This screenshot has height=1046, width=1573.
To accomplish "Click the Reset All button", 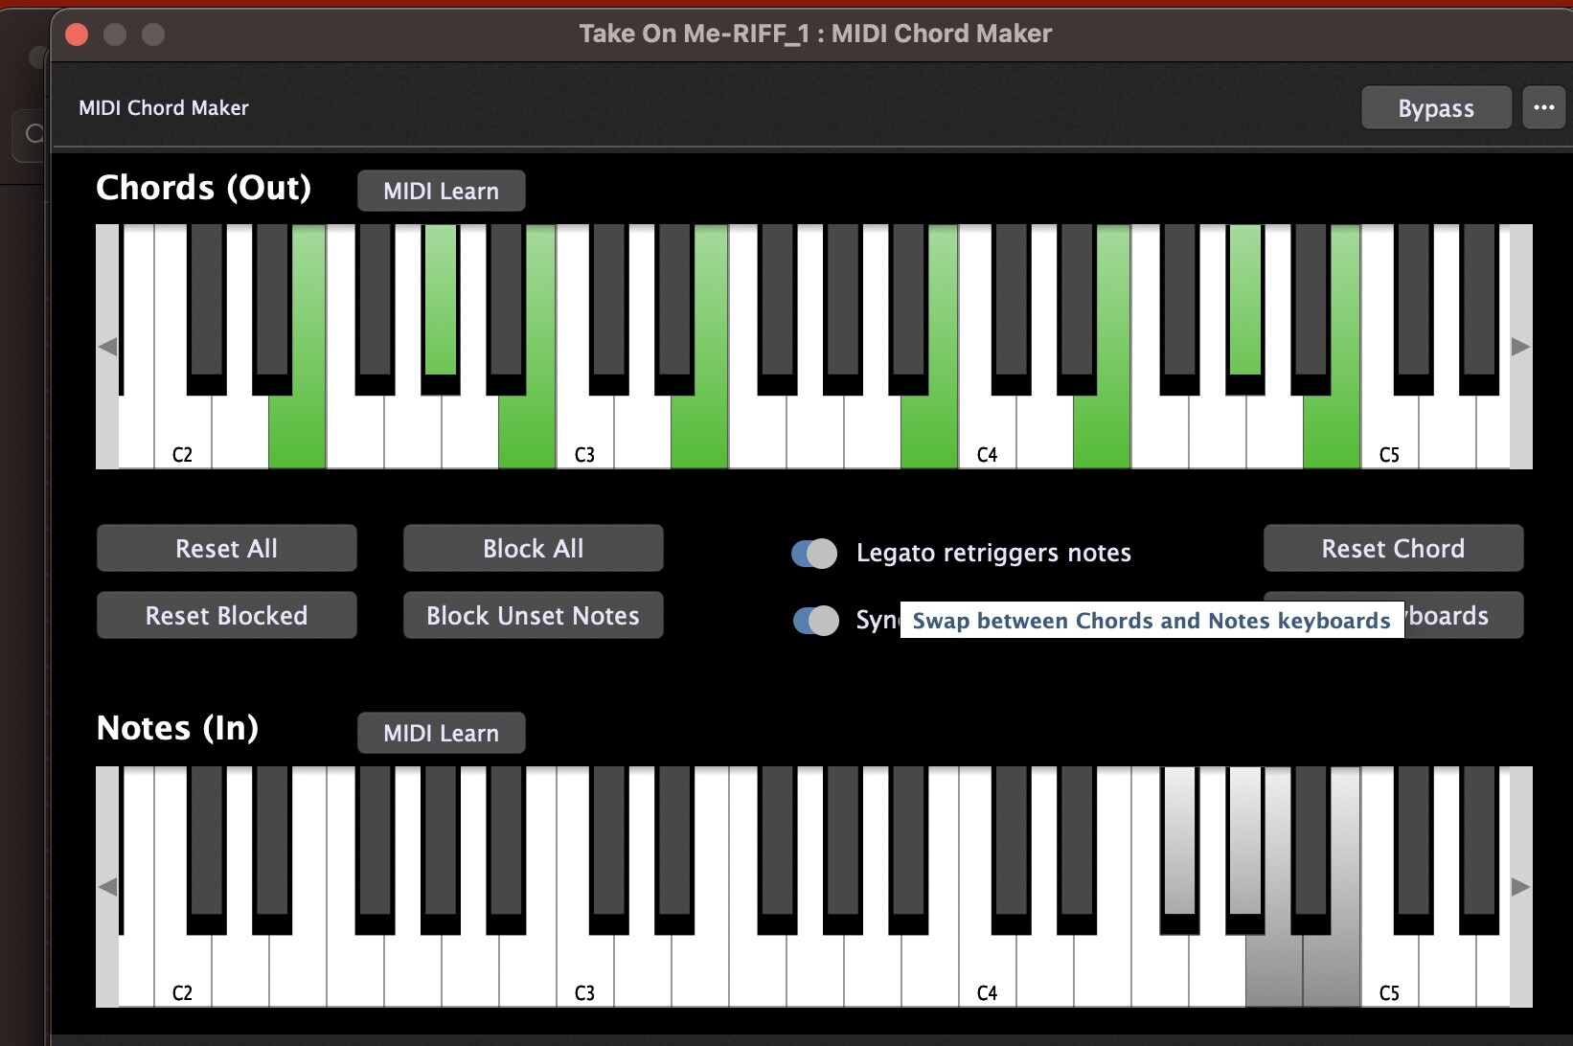I will [227, 549].
